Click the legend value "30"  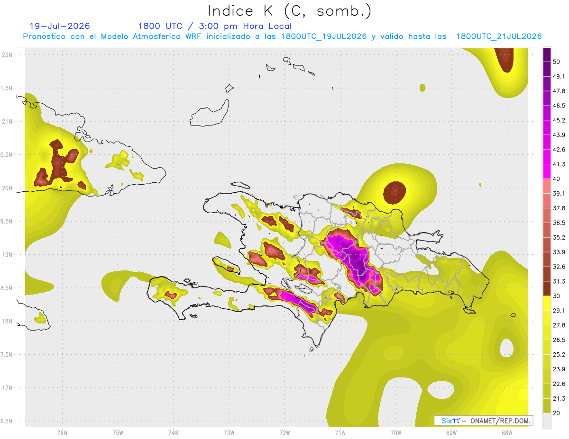tap(557, 296)
